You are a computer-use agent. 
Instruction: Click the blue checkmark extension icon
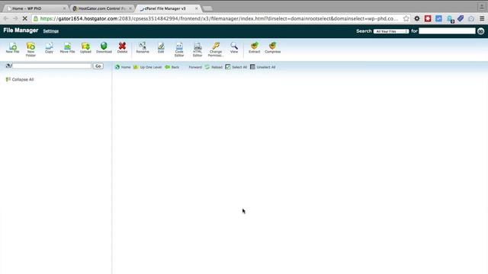click(x=439, y=18)
